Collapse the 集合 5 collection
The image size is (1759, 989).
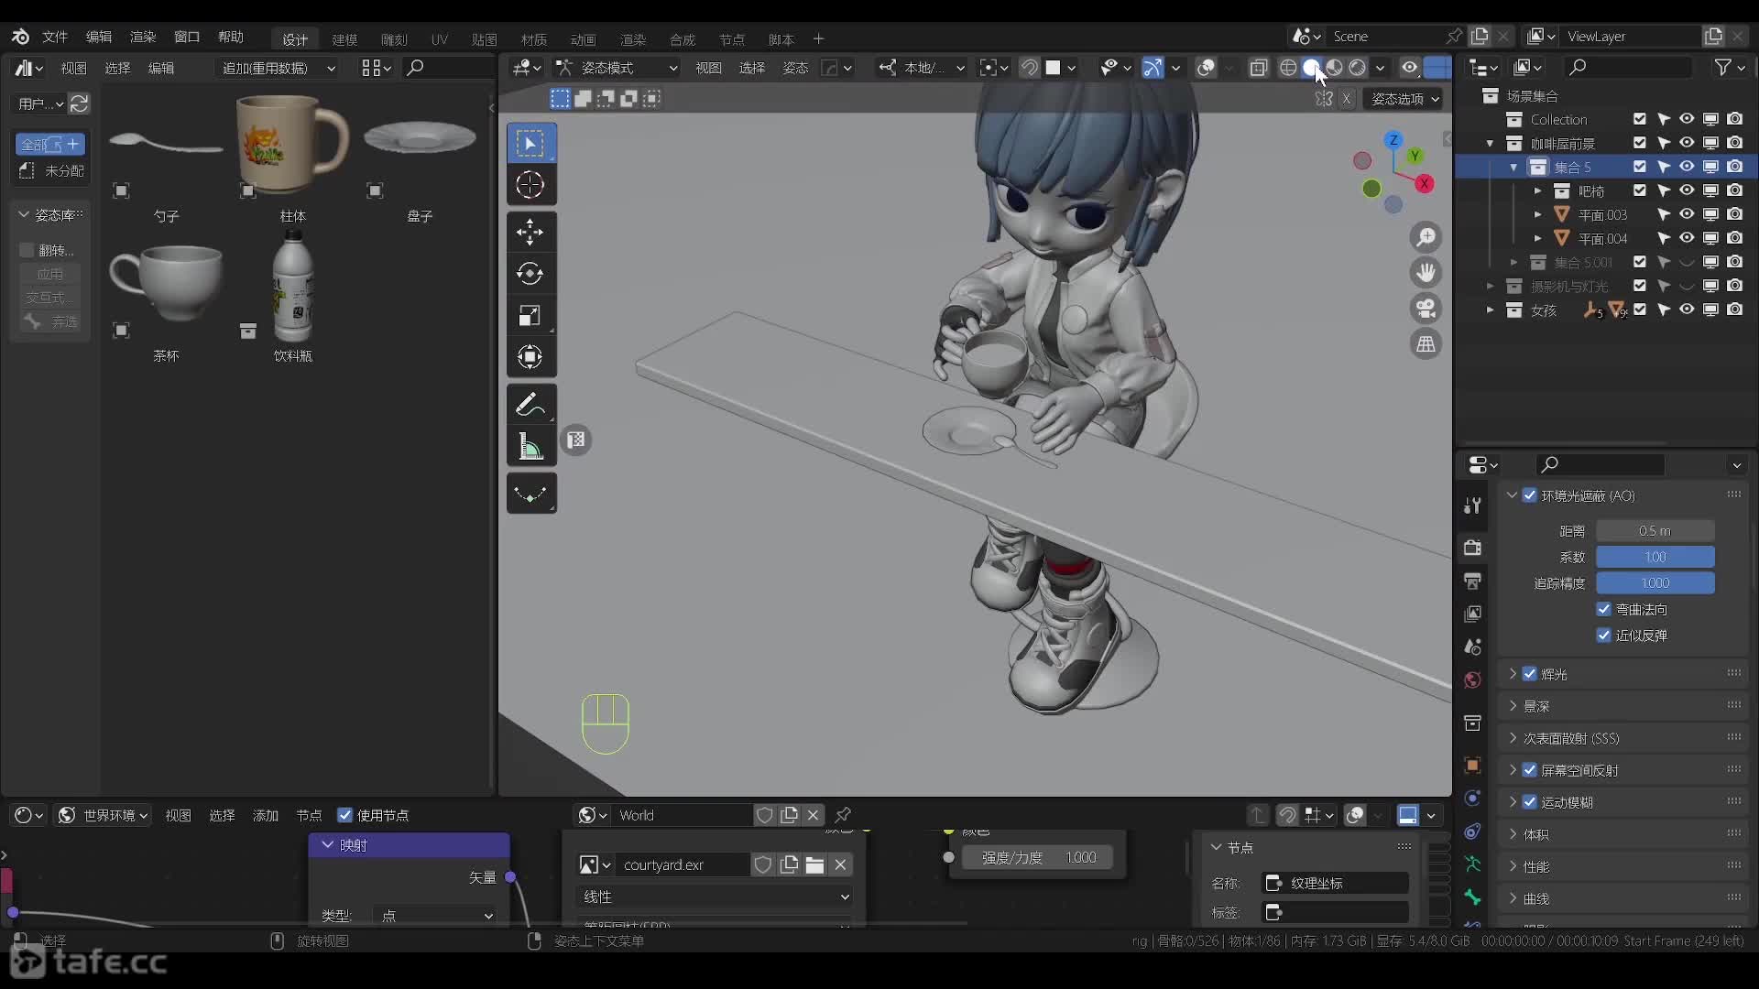[1513, 168]
